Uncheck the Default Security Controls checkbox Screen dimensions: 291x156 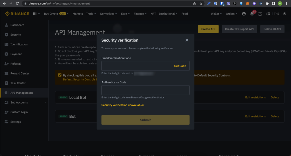click(60, 75)
